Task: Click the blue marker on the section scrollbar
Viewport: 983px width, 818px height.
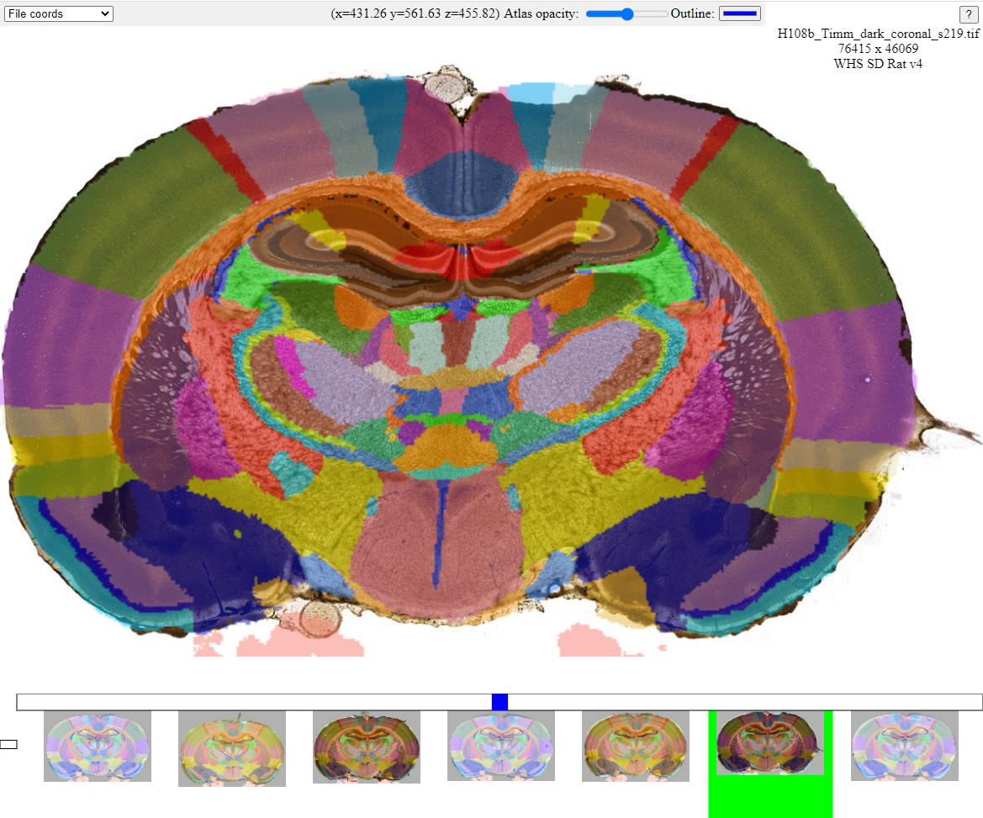Action: click(x=499, y=702)
